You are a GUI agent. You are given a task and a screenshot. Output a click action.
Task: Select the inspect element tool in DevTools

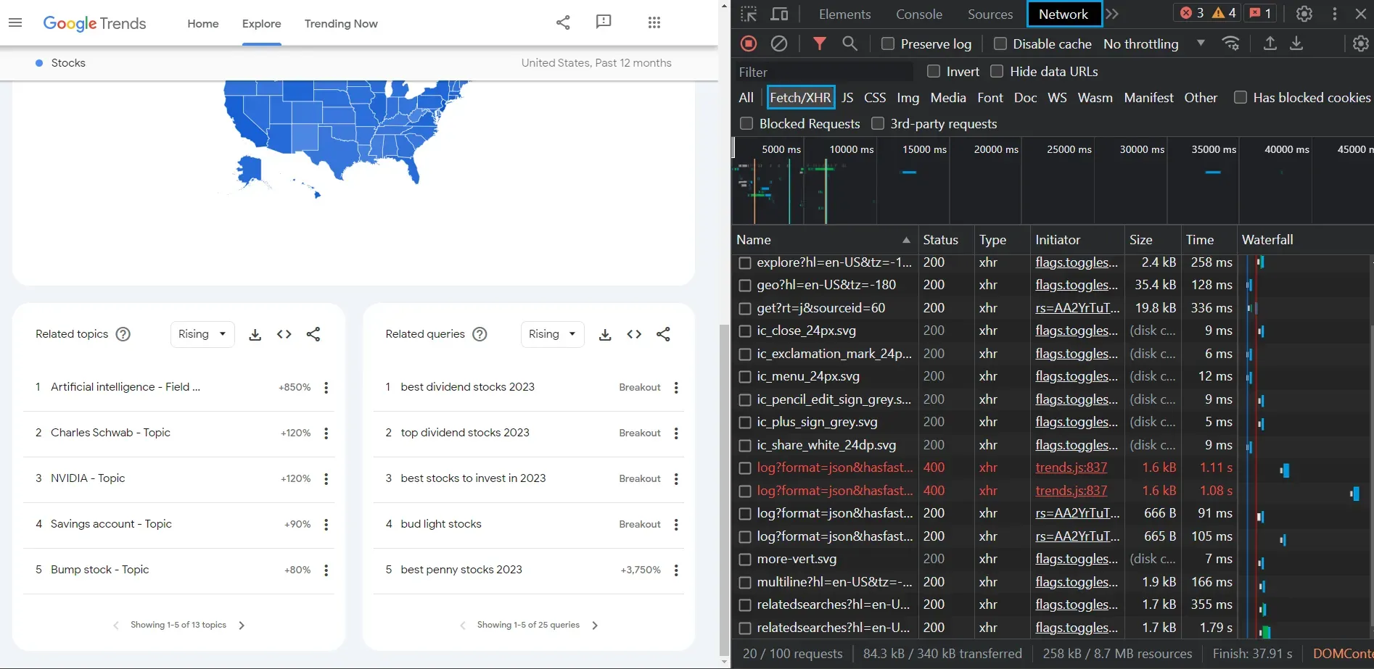(x=749, y=14)
